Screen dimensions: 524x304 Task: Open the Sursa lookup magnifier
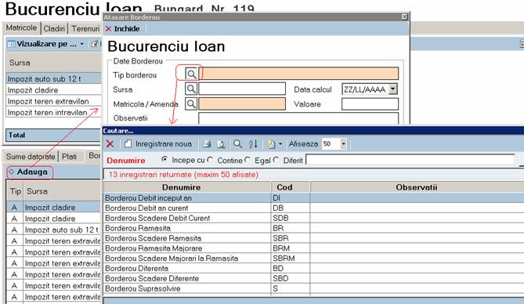pos(191,89)
